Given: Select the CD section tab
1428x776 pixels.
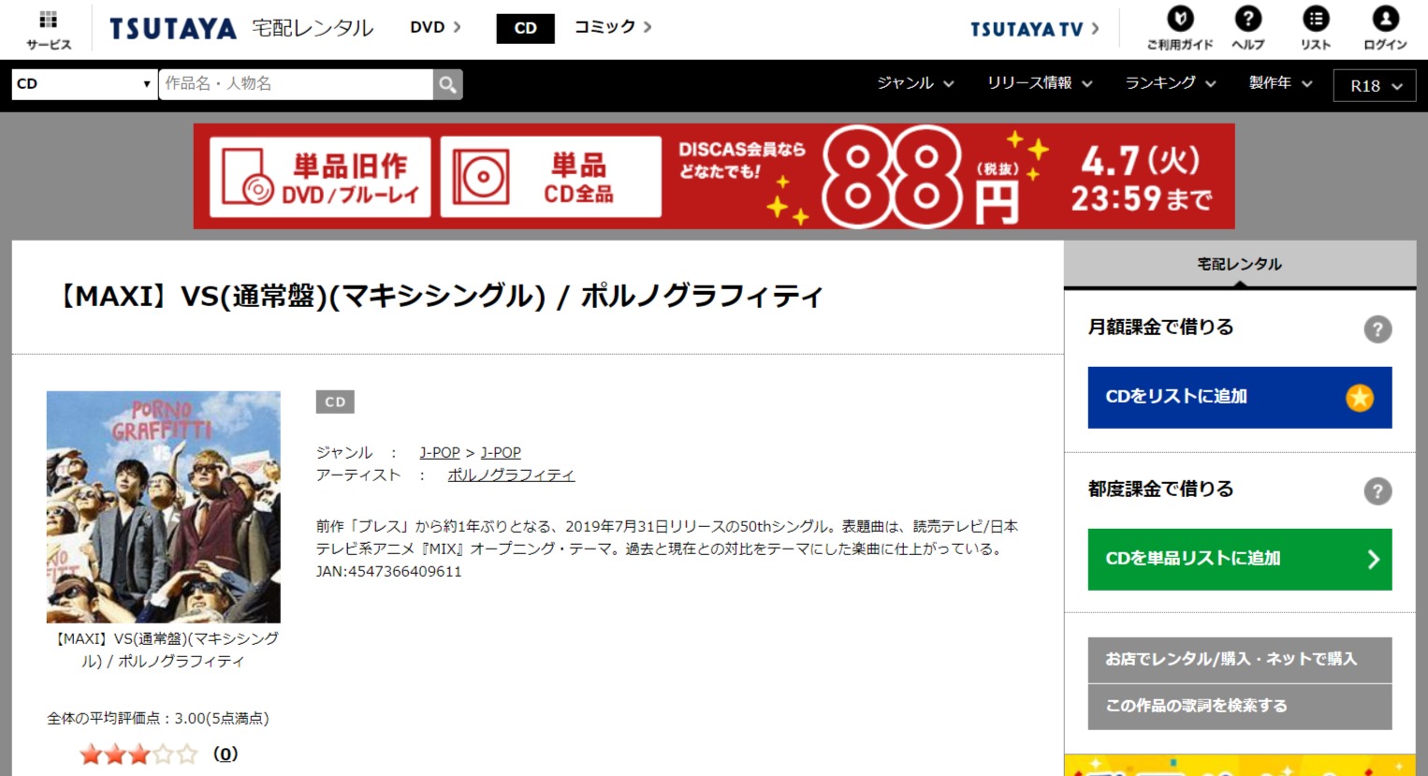Looking at the screenshot, I should pyautogui.click(x=525, y=28).
